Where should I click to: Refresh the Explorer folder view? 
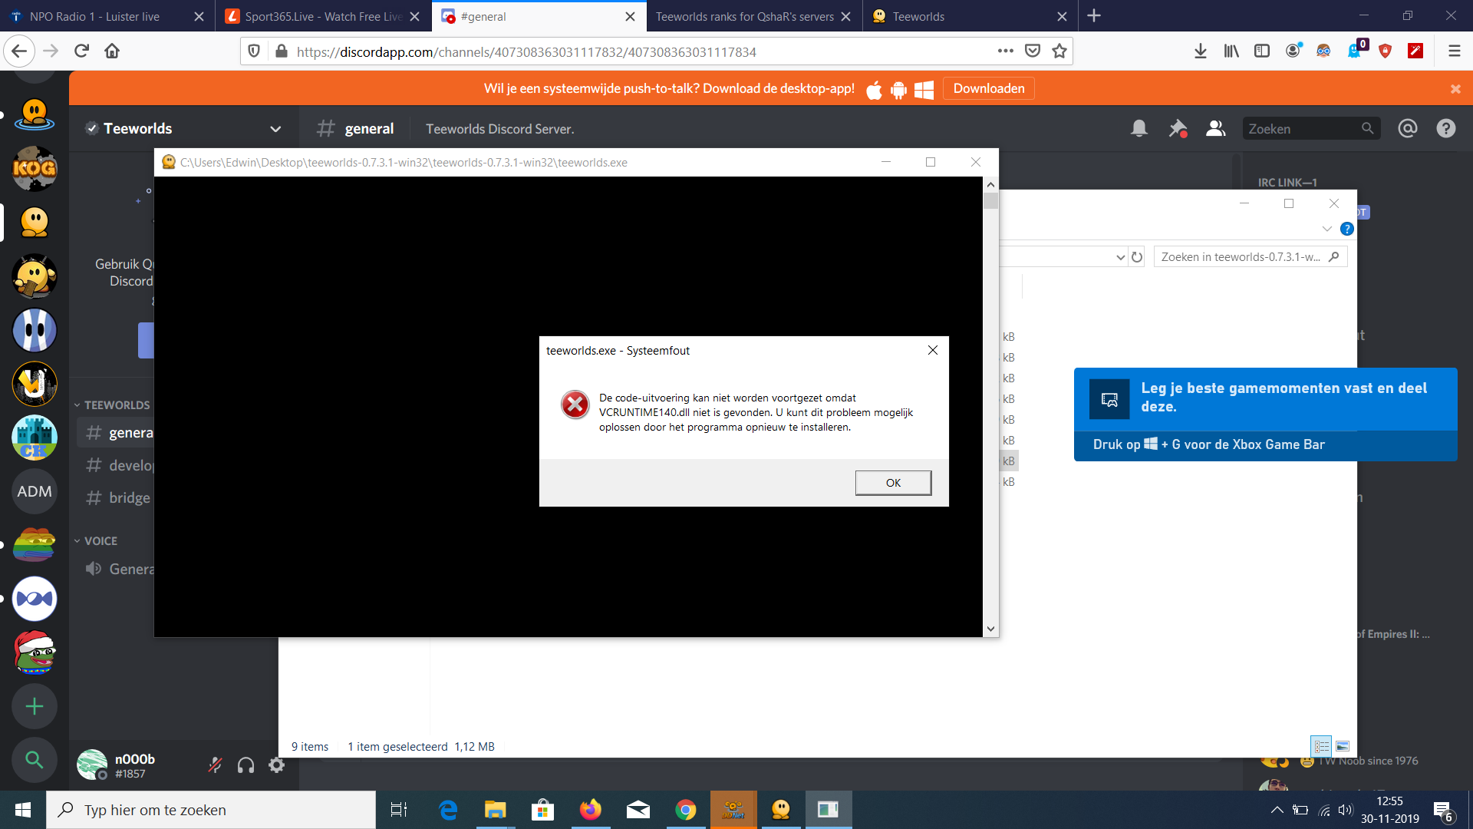(x=1137, y=257)
